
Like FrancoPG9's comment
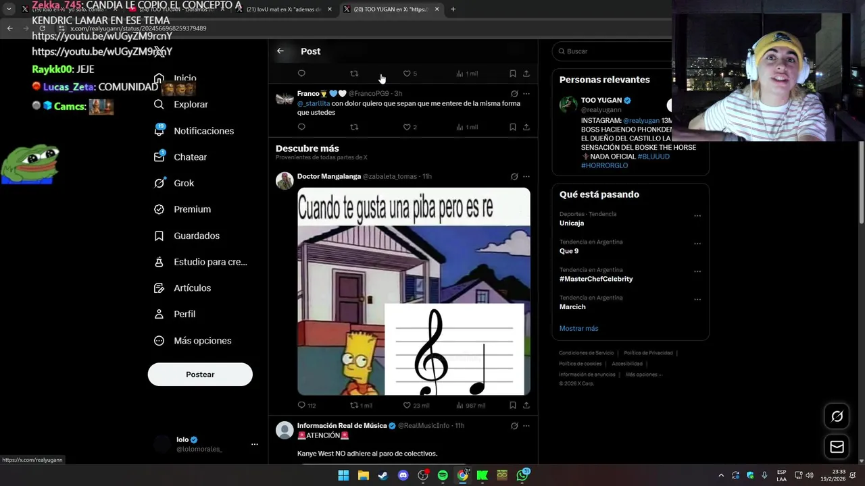(407, 127)
